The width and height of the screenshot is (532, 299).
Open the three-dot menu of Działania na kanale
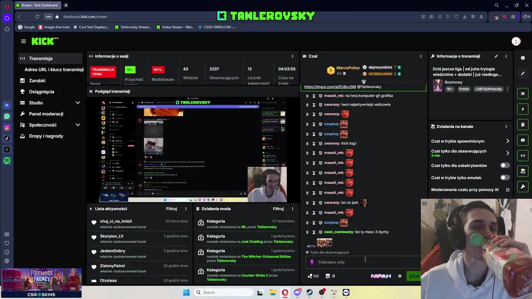[x=506, y=127]
